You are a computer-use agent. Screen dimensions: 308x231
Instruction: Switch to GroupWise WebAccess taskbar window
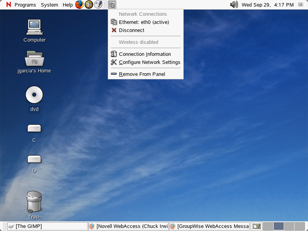pos(210,226)
